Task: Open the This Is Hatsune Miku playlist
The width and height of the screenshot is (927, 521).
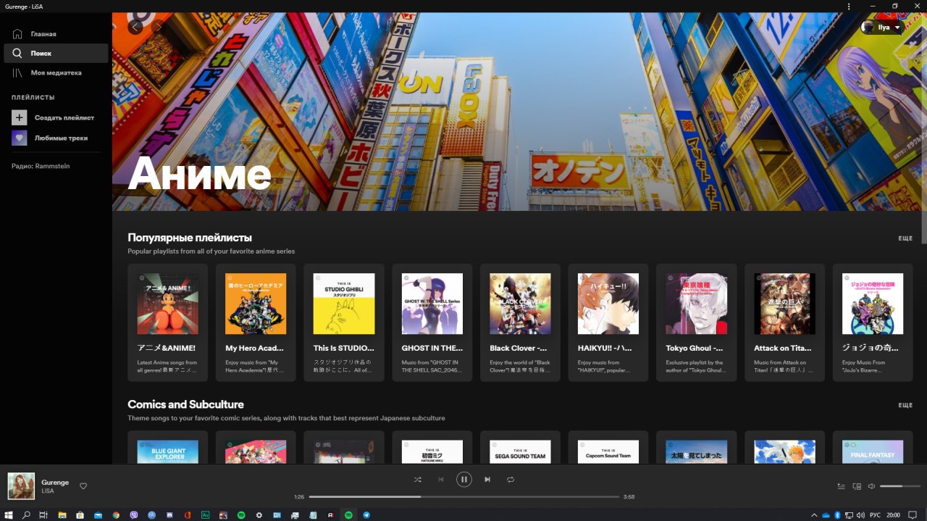Action: 432,448
